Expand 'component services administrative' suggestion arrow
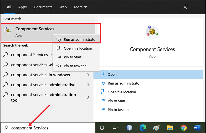Image resolution: width=206 pixels, height=133 pixels. [x=88, y=85]
